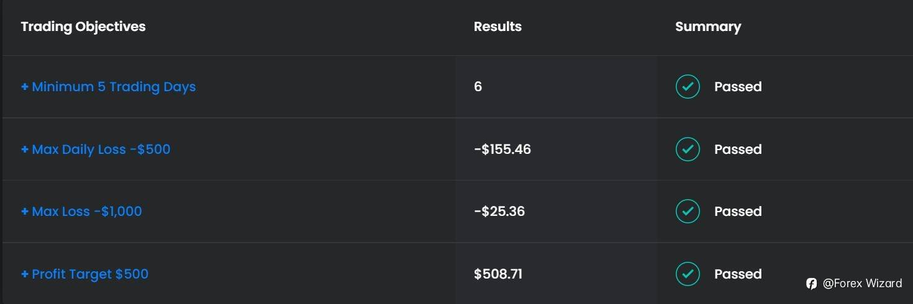
Task: Click Passed label in Max Loss row
Action: point(738,212)
